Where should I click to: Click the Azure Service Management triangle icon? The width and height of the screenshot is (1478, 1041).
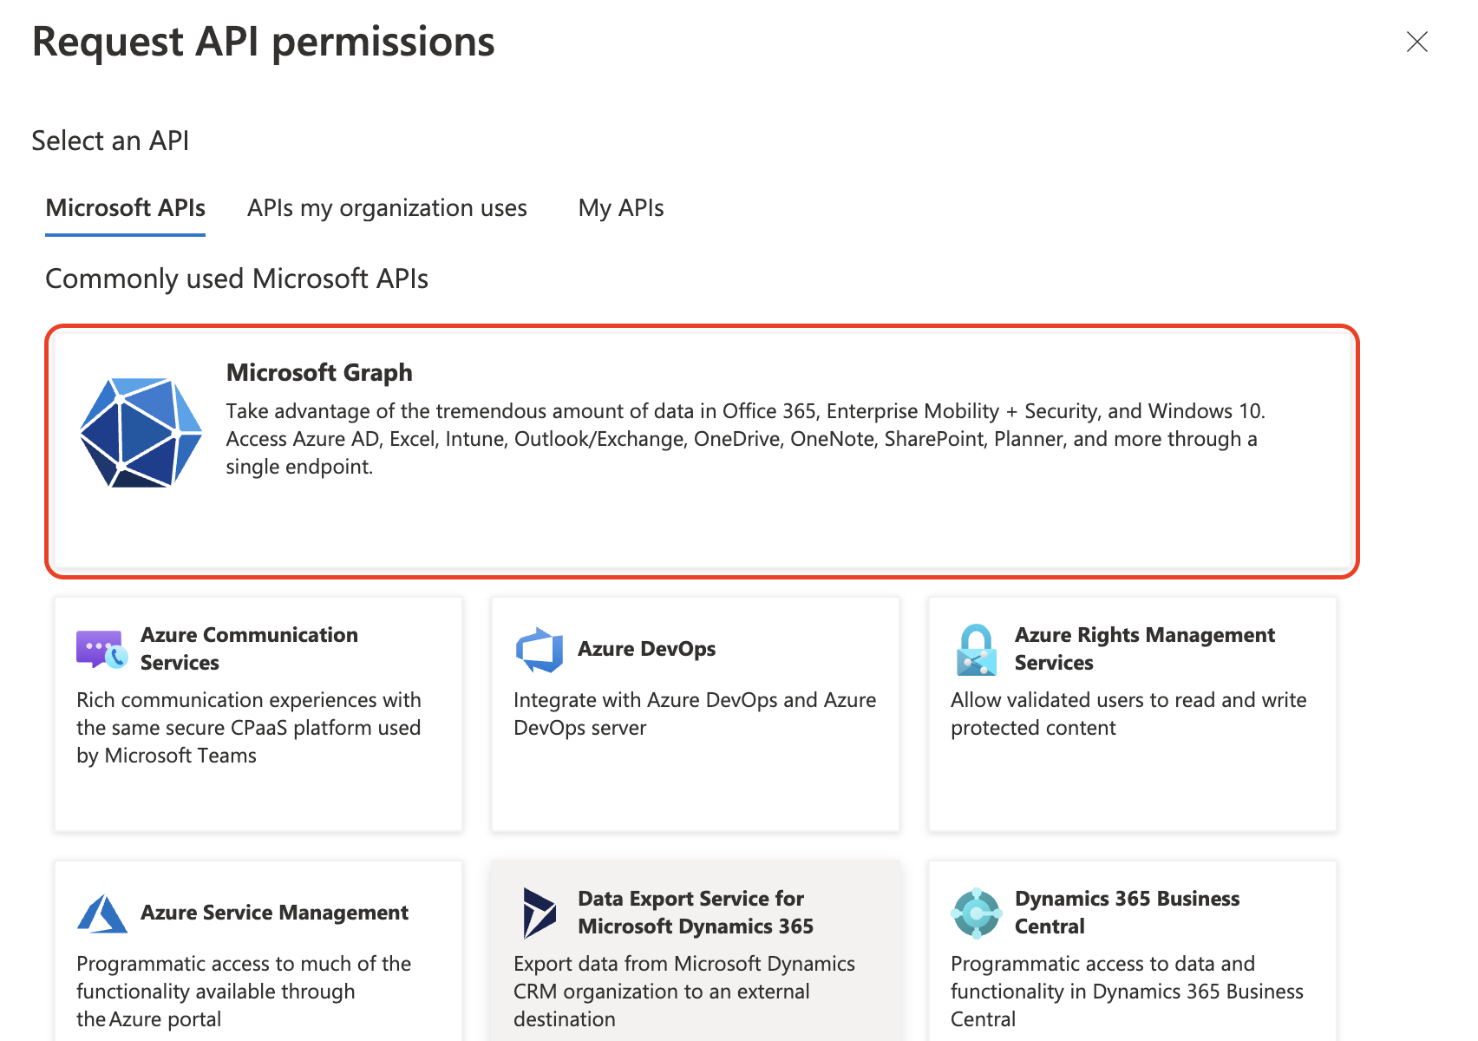pos(102,913)
